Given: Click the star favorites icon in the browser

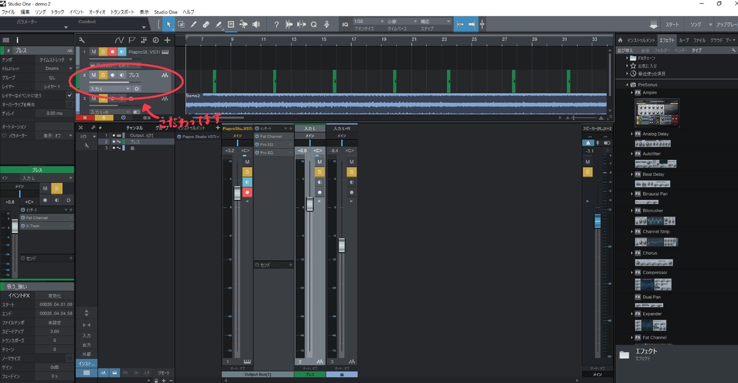Looking at the screenshot, I should [x=633, y=65].
